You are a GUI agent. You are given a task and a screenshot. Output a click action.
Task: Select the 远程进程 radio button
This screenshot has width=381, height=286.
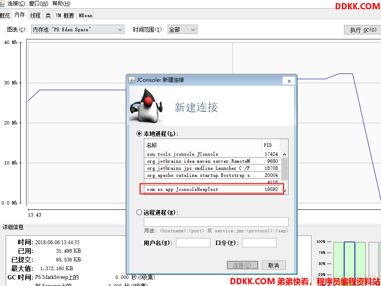tap(139, 213)
